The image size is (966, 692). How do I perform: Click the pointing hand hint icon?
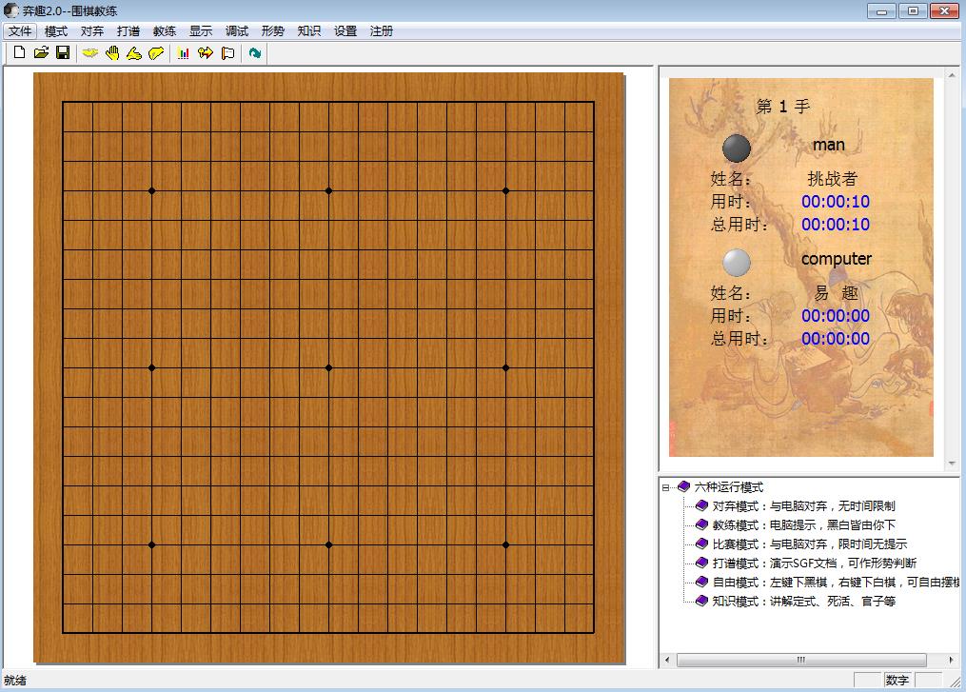tap(135, 52)
